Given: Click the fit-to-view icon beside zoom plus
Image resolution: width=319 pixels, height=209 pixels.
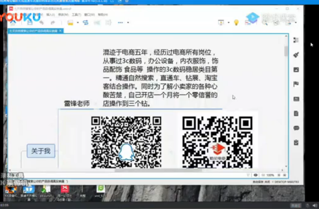Looking at the screenshot, I should point(285,175).
